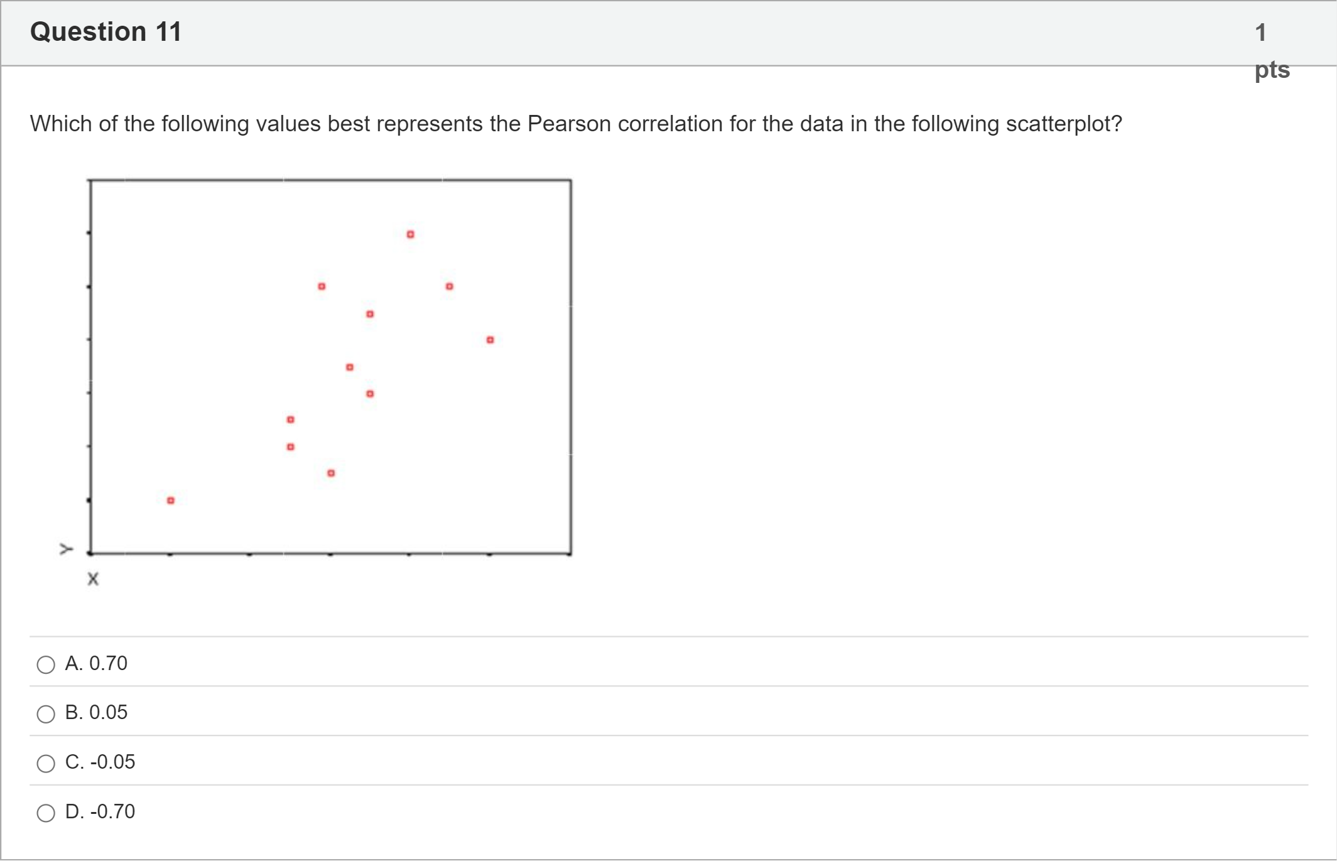Pick the D. -0.70 radio button
Image resolution: width=1337 pixels, height=861 pixels.
[x=46, y=813]
